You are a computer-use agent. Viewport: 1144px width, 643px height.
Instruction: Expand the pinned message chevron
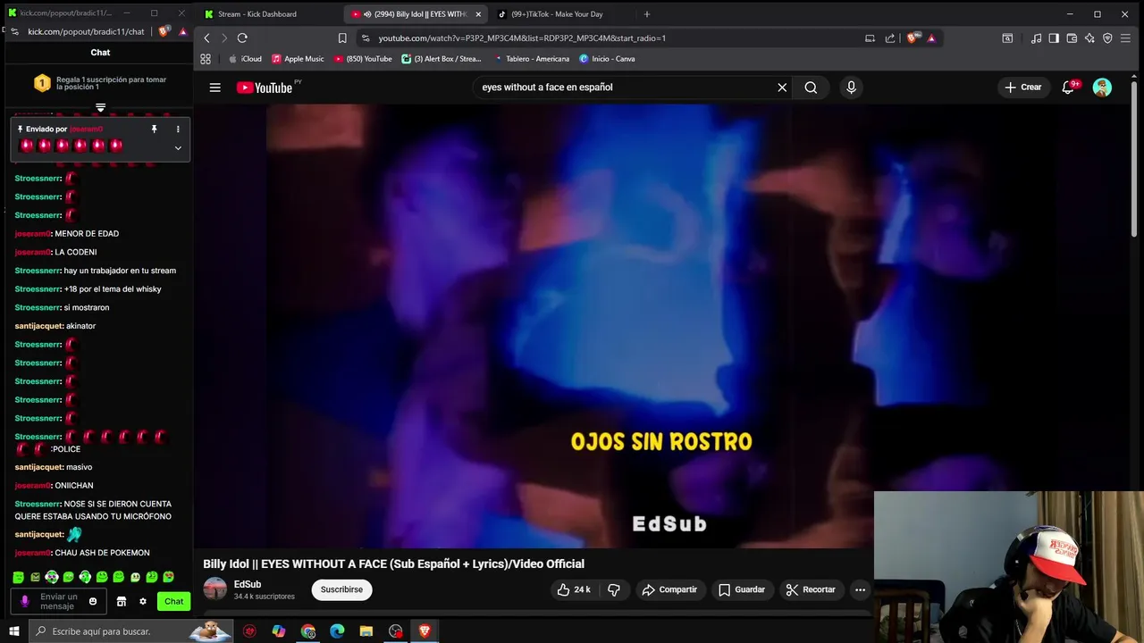click(x=178, y=148)
